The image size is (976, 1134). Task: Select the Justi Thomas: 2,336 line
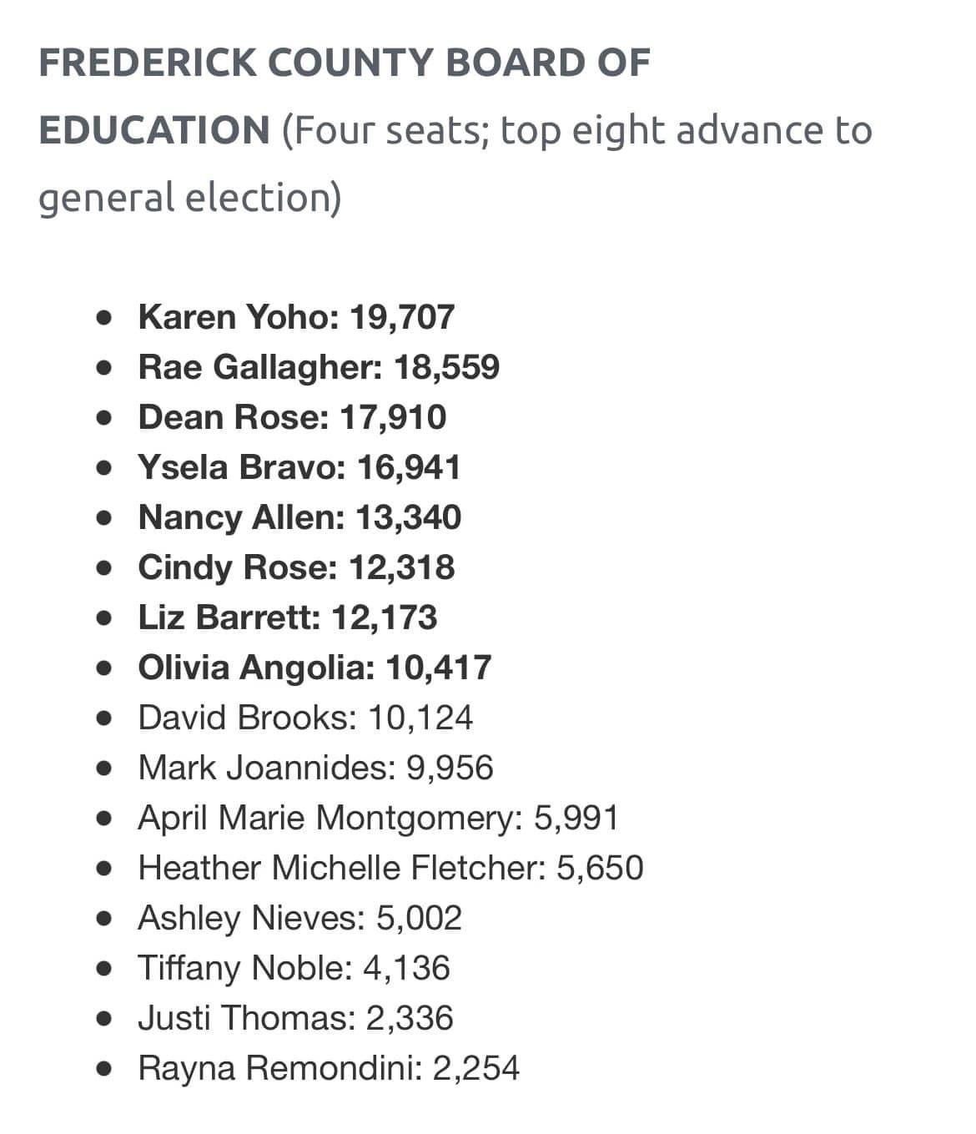(295, 1018)
